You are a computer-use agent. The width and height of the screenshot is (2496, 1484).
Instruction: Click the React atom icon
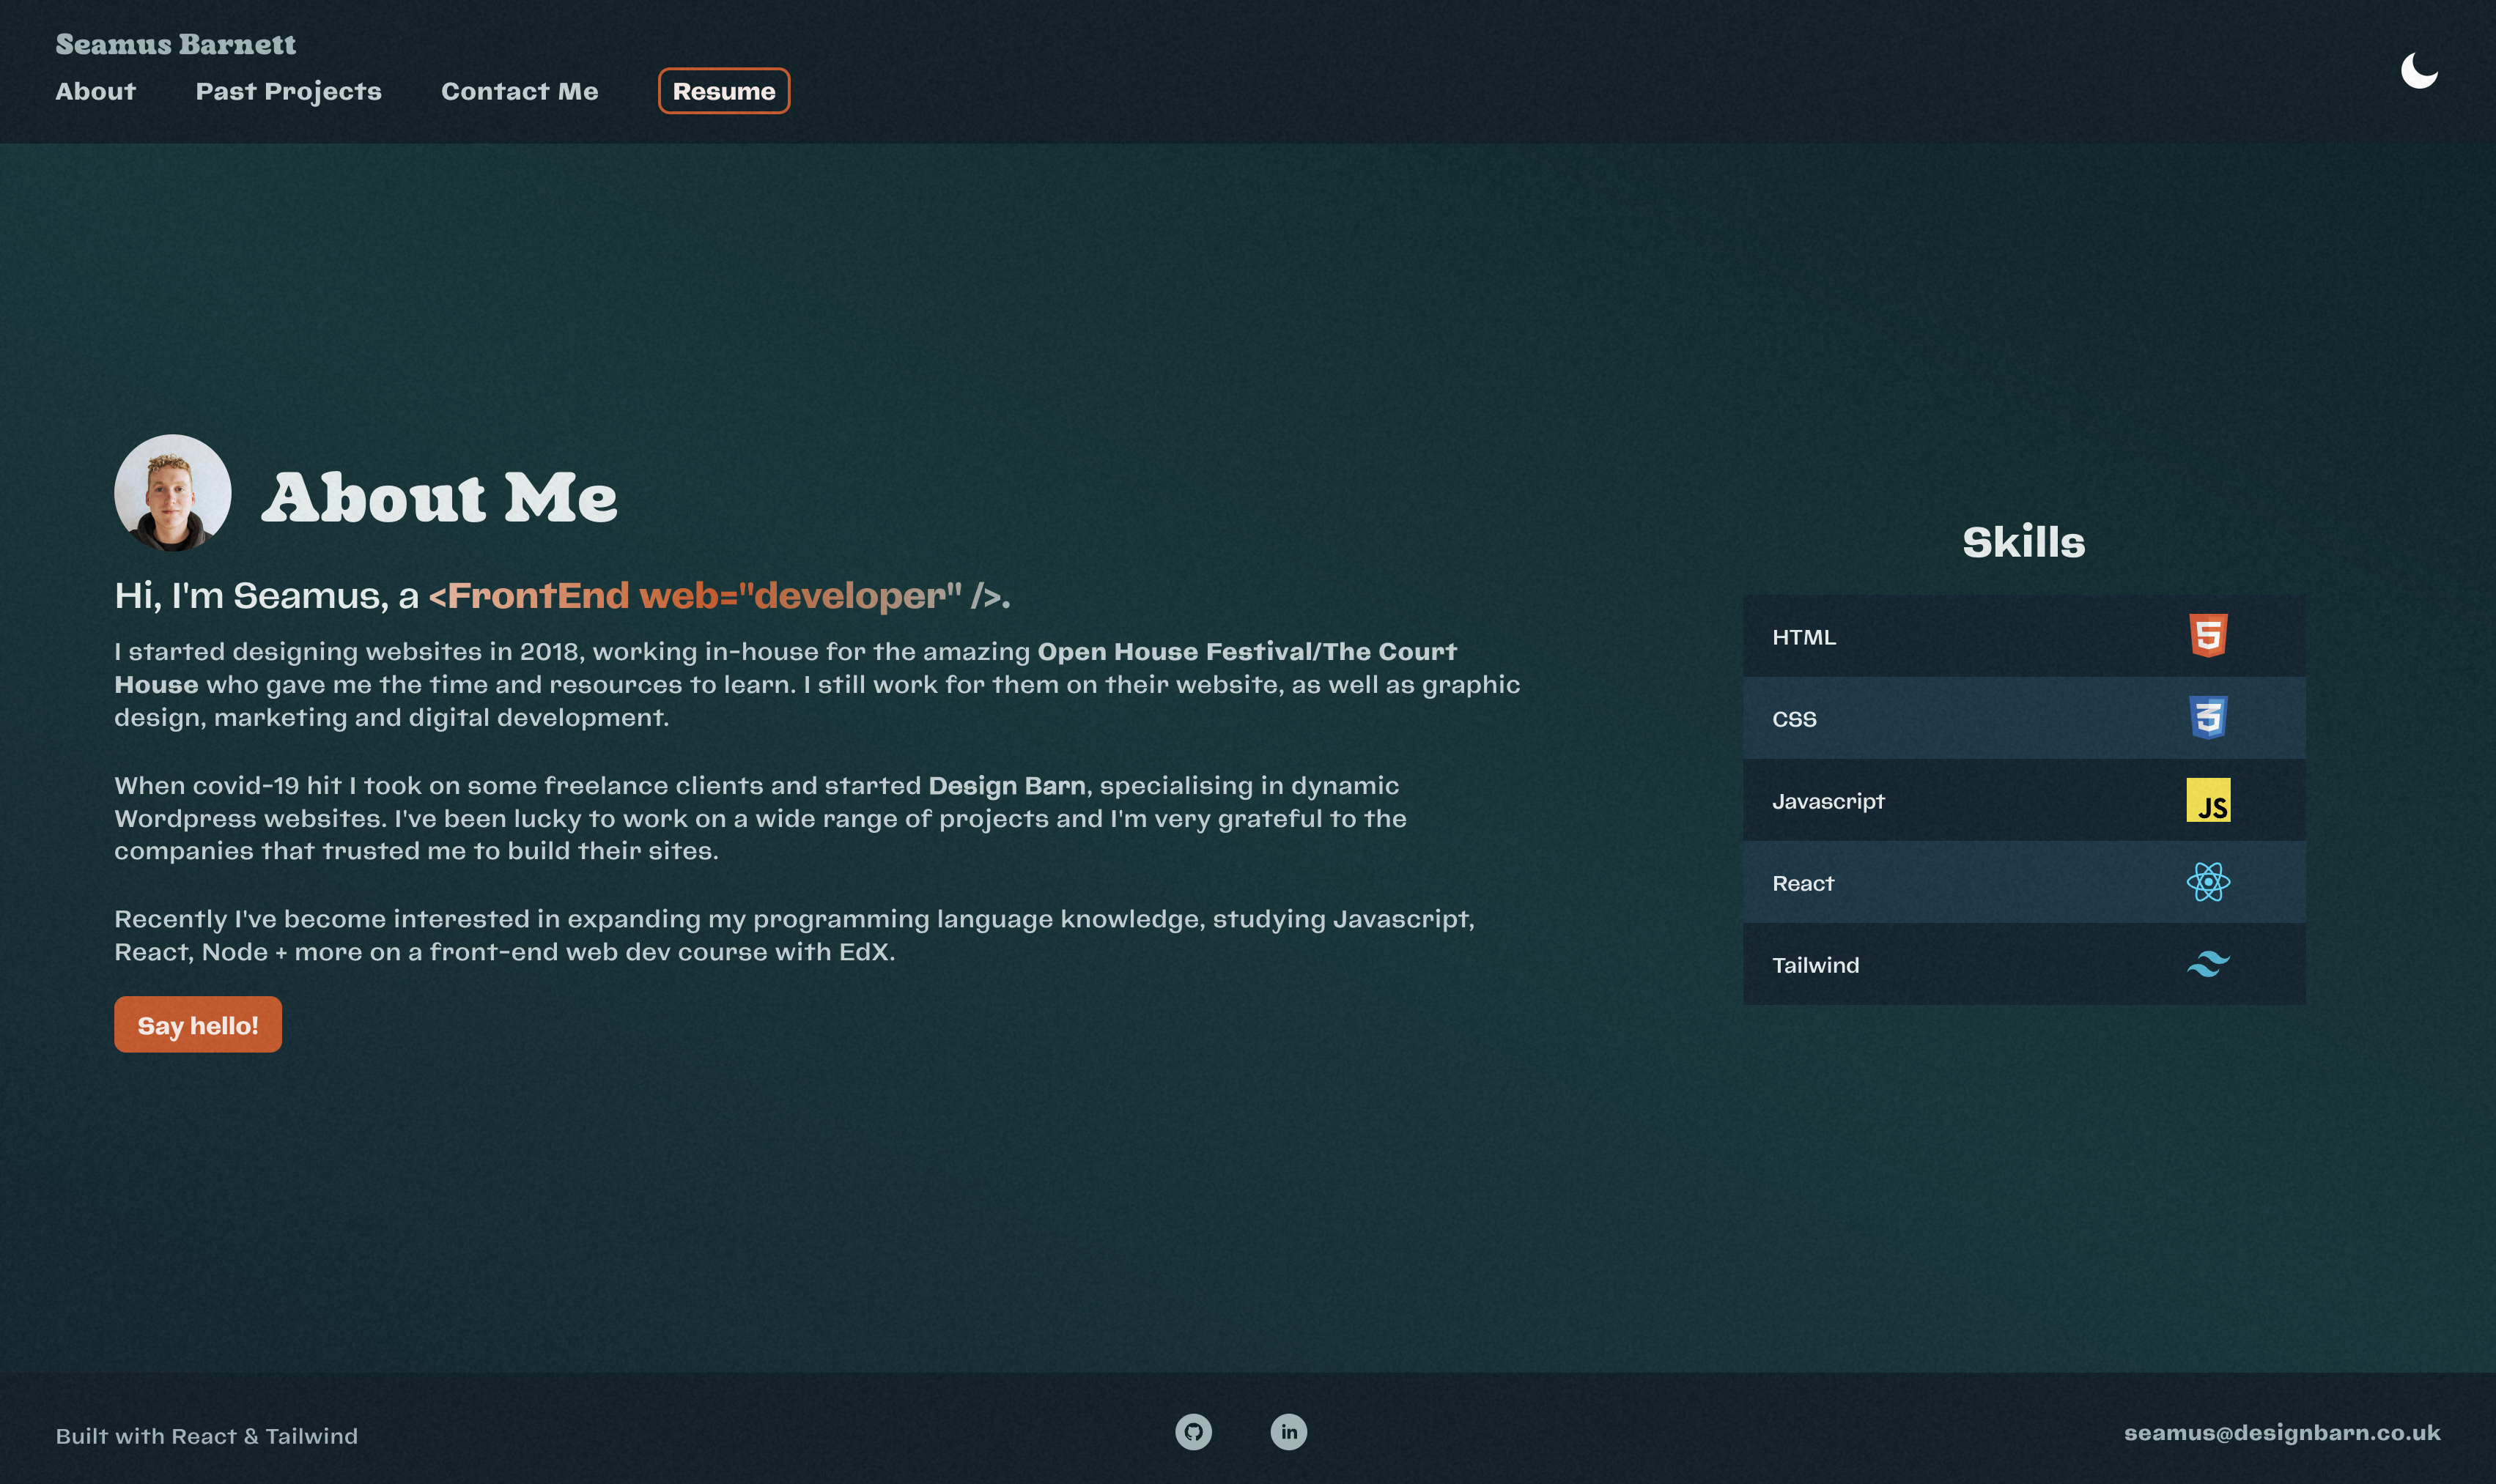pyautogui.click(x=2208, y=882)
